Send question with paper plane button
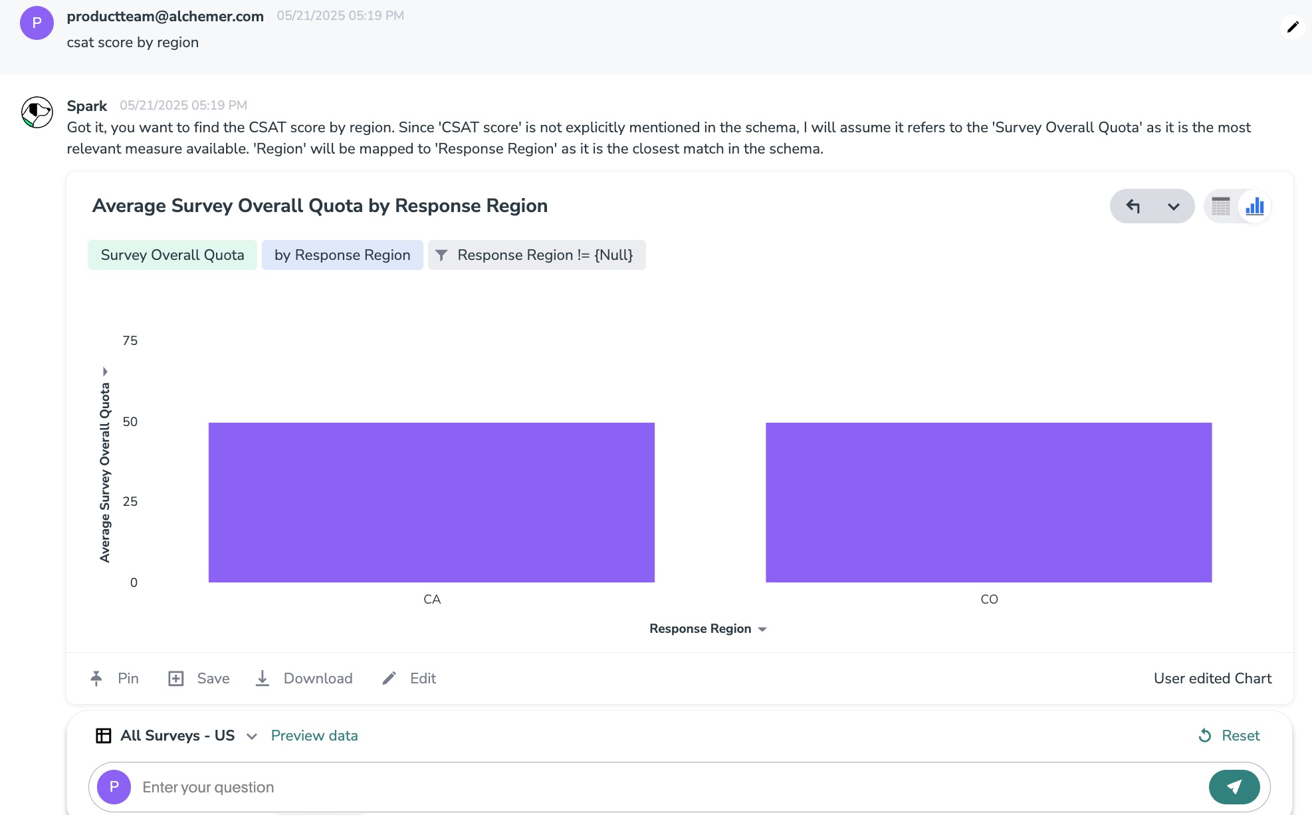This screenshot has height=815, width=1312. point(1234,787)
